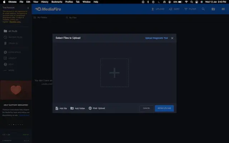
Task: Click the UPLOAD toolbar button
Action: point(158,9)
